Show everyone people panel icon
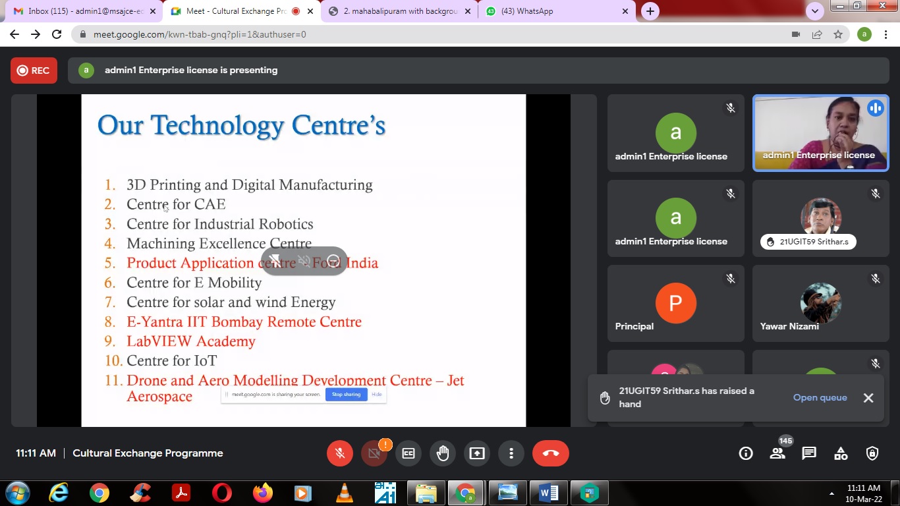The image size is (900, 506). point(777,453)
